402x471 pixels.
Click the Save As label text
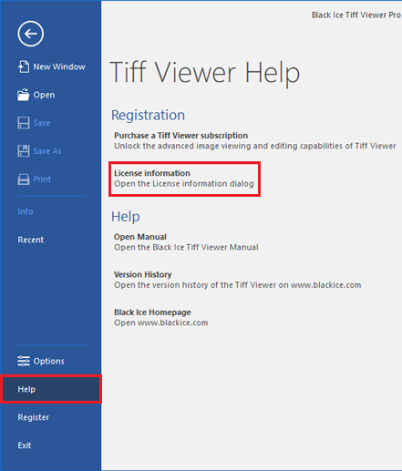(x=47, y=151)
